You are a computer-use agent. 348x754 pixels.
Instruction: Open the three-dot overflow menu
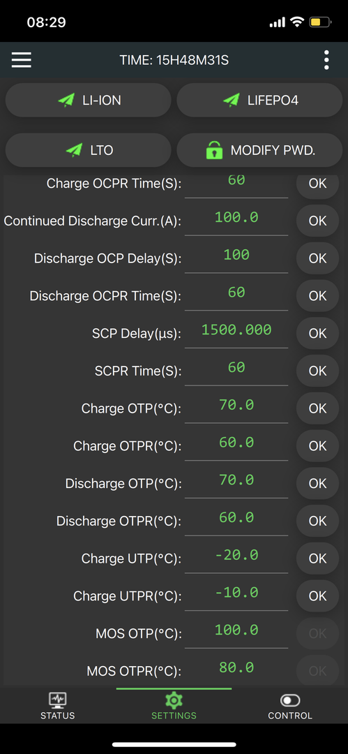pyautogui.click(x=326, y=60)
